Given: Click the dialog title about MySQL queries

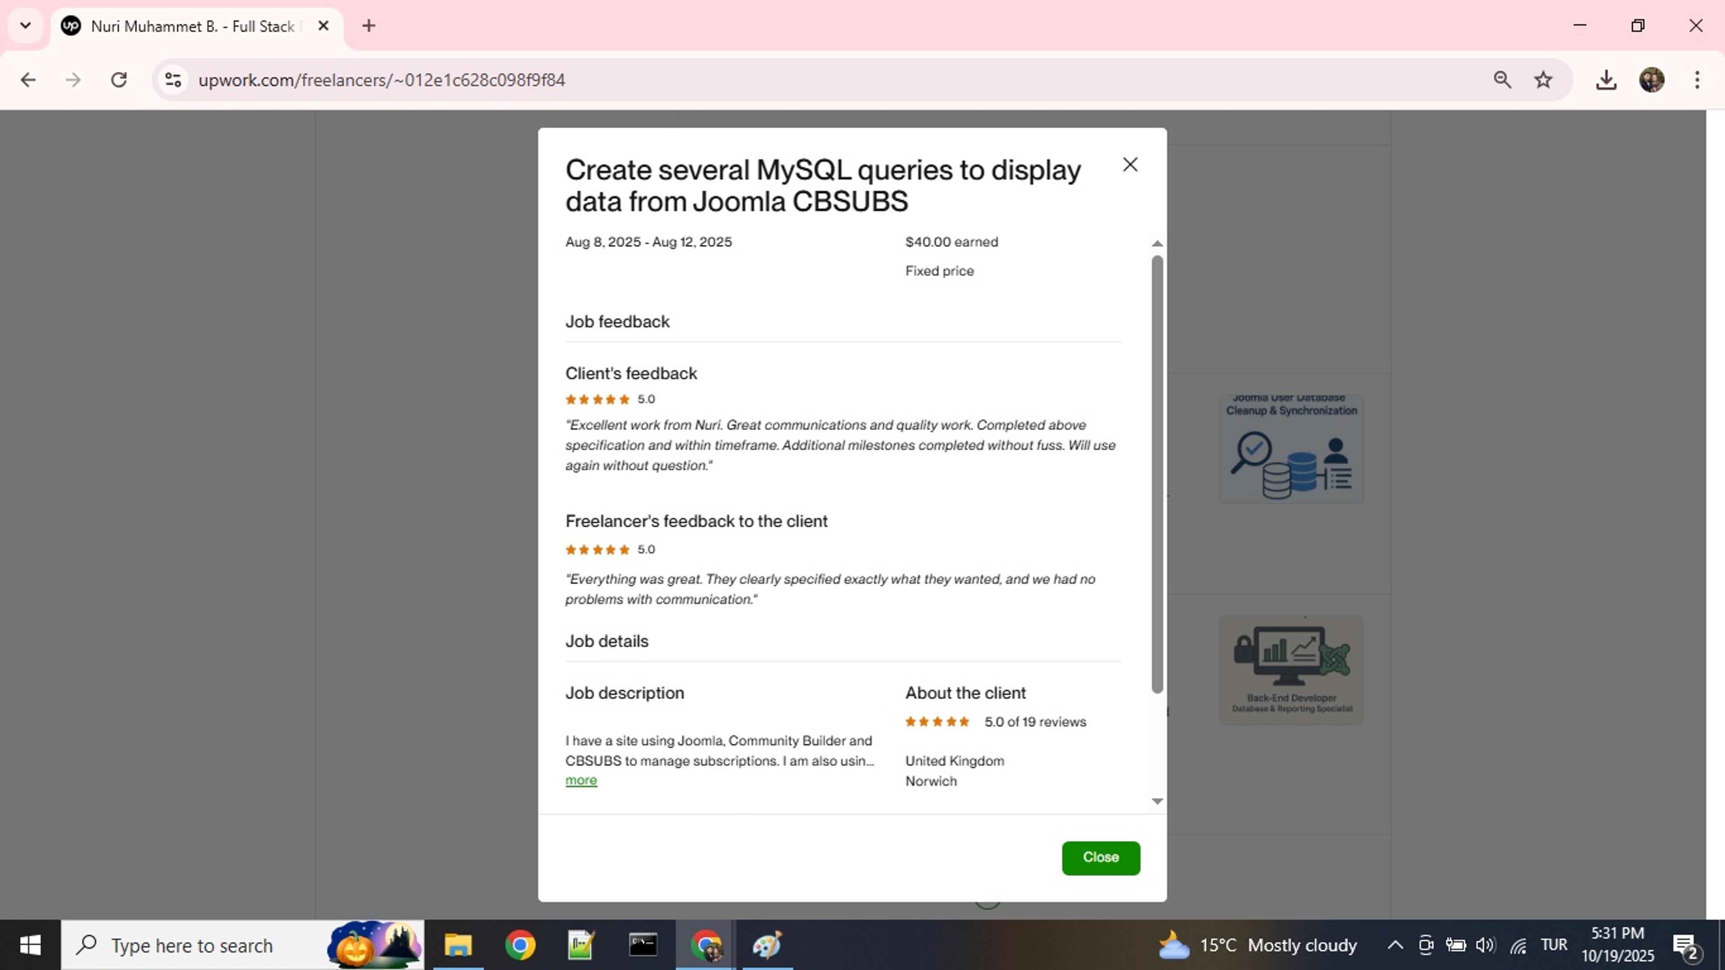Looking at the screenshot, I should click(823, 186).
